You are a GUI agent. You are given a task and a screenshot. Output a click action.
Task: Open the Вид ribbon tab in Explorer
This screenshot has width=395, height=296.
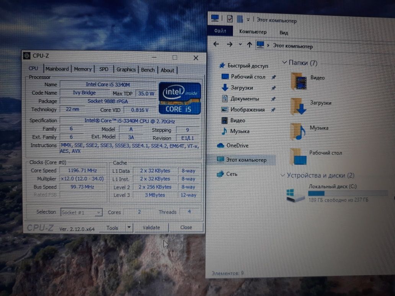tap(284, 33)
